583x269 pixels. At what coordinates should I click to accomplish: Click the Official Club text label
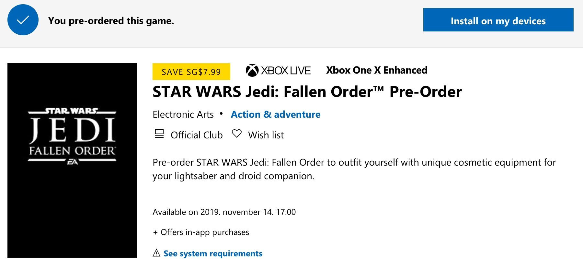pos(197,135)
